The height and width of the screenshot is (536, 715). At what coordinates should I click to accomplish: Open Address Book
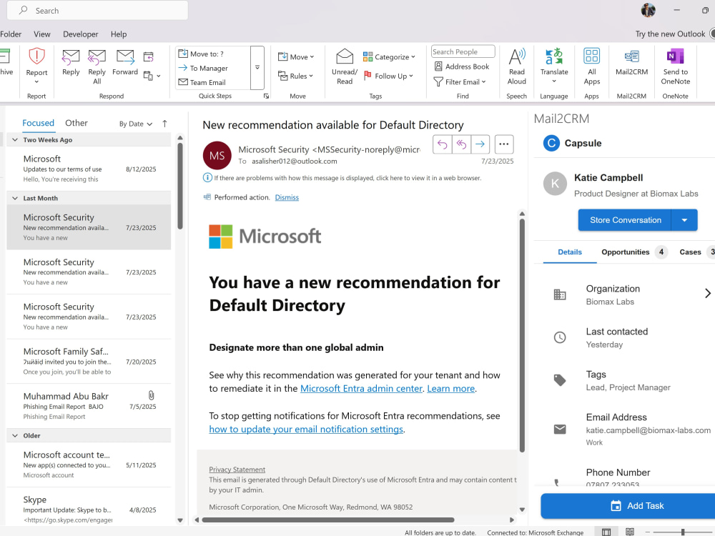pyautogui.click(x=463, y=66)
